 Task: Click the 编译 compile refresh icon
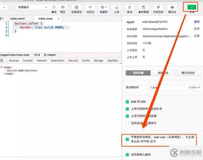point(54,7)
